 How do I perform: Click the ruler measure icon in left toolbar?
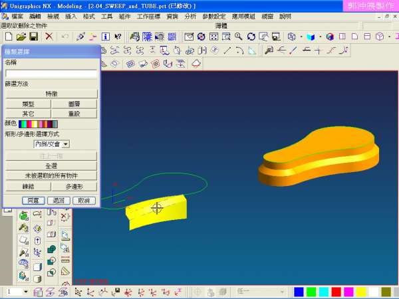click(65, 260)
